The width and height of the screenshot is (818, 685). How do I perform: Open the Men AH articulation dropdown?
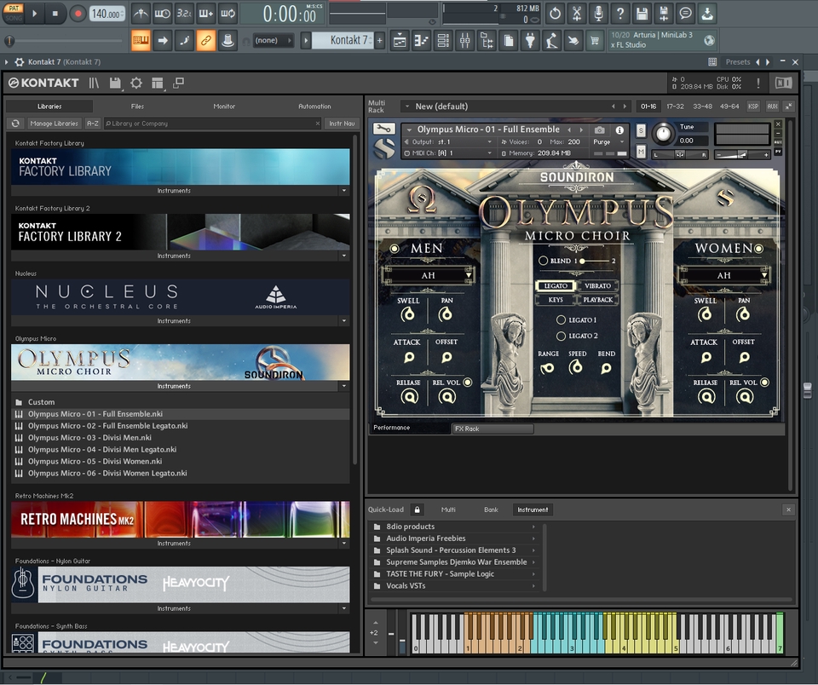[x=428, y=275]
